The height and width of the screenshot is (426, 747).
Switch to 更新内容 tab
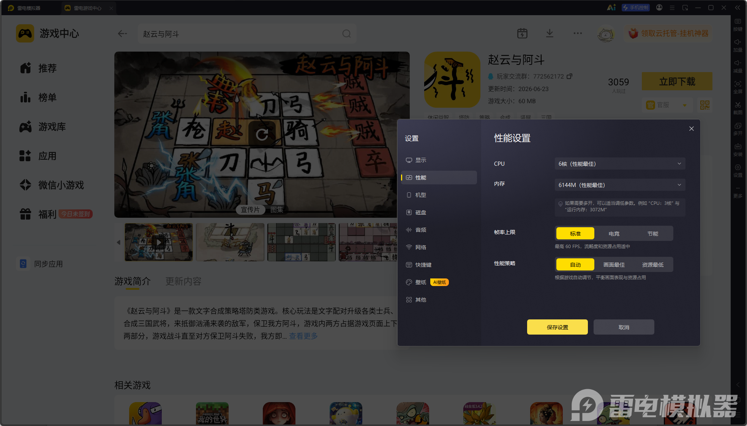(x=183, y=281)
